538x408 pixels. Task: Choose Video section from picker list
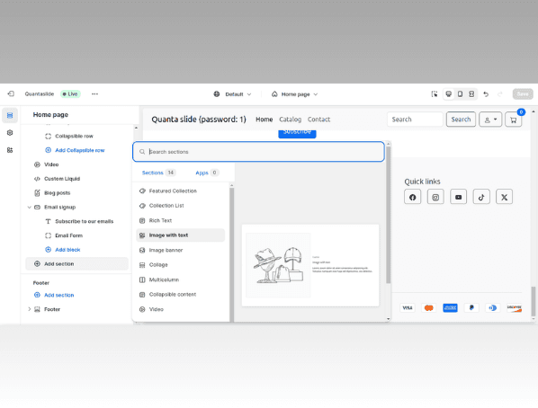point(181,309)
